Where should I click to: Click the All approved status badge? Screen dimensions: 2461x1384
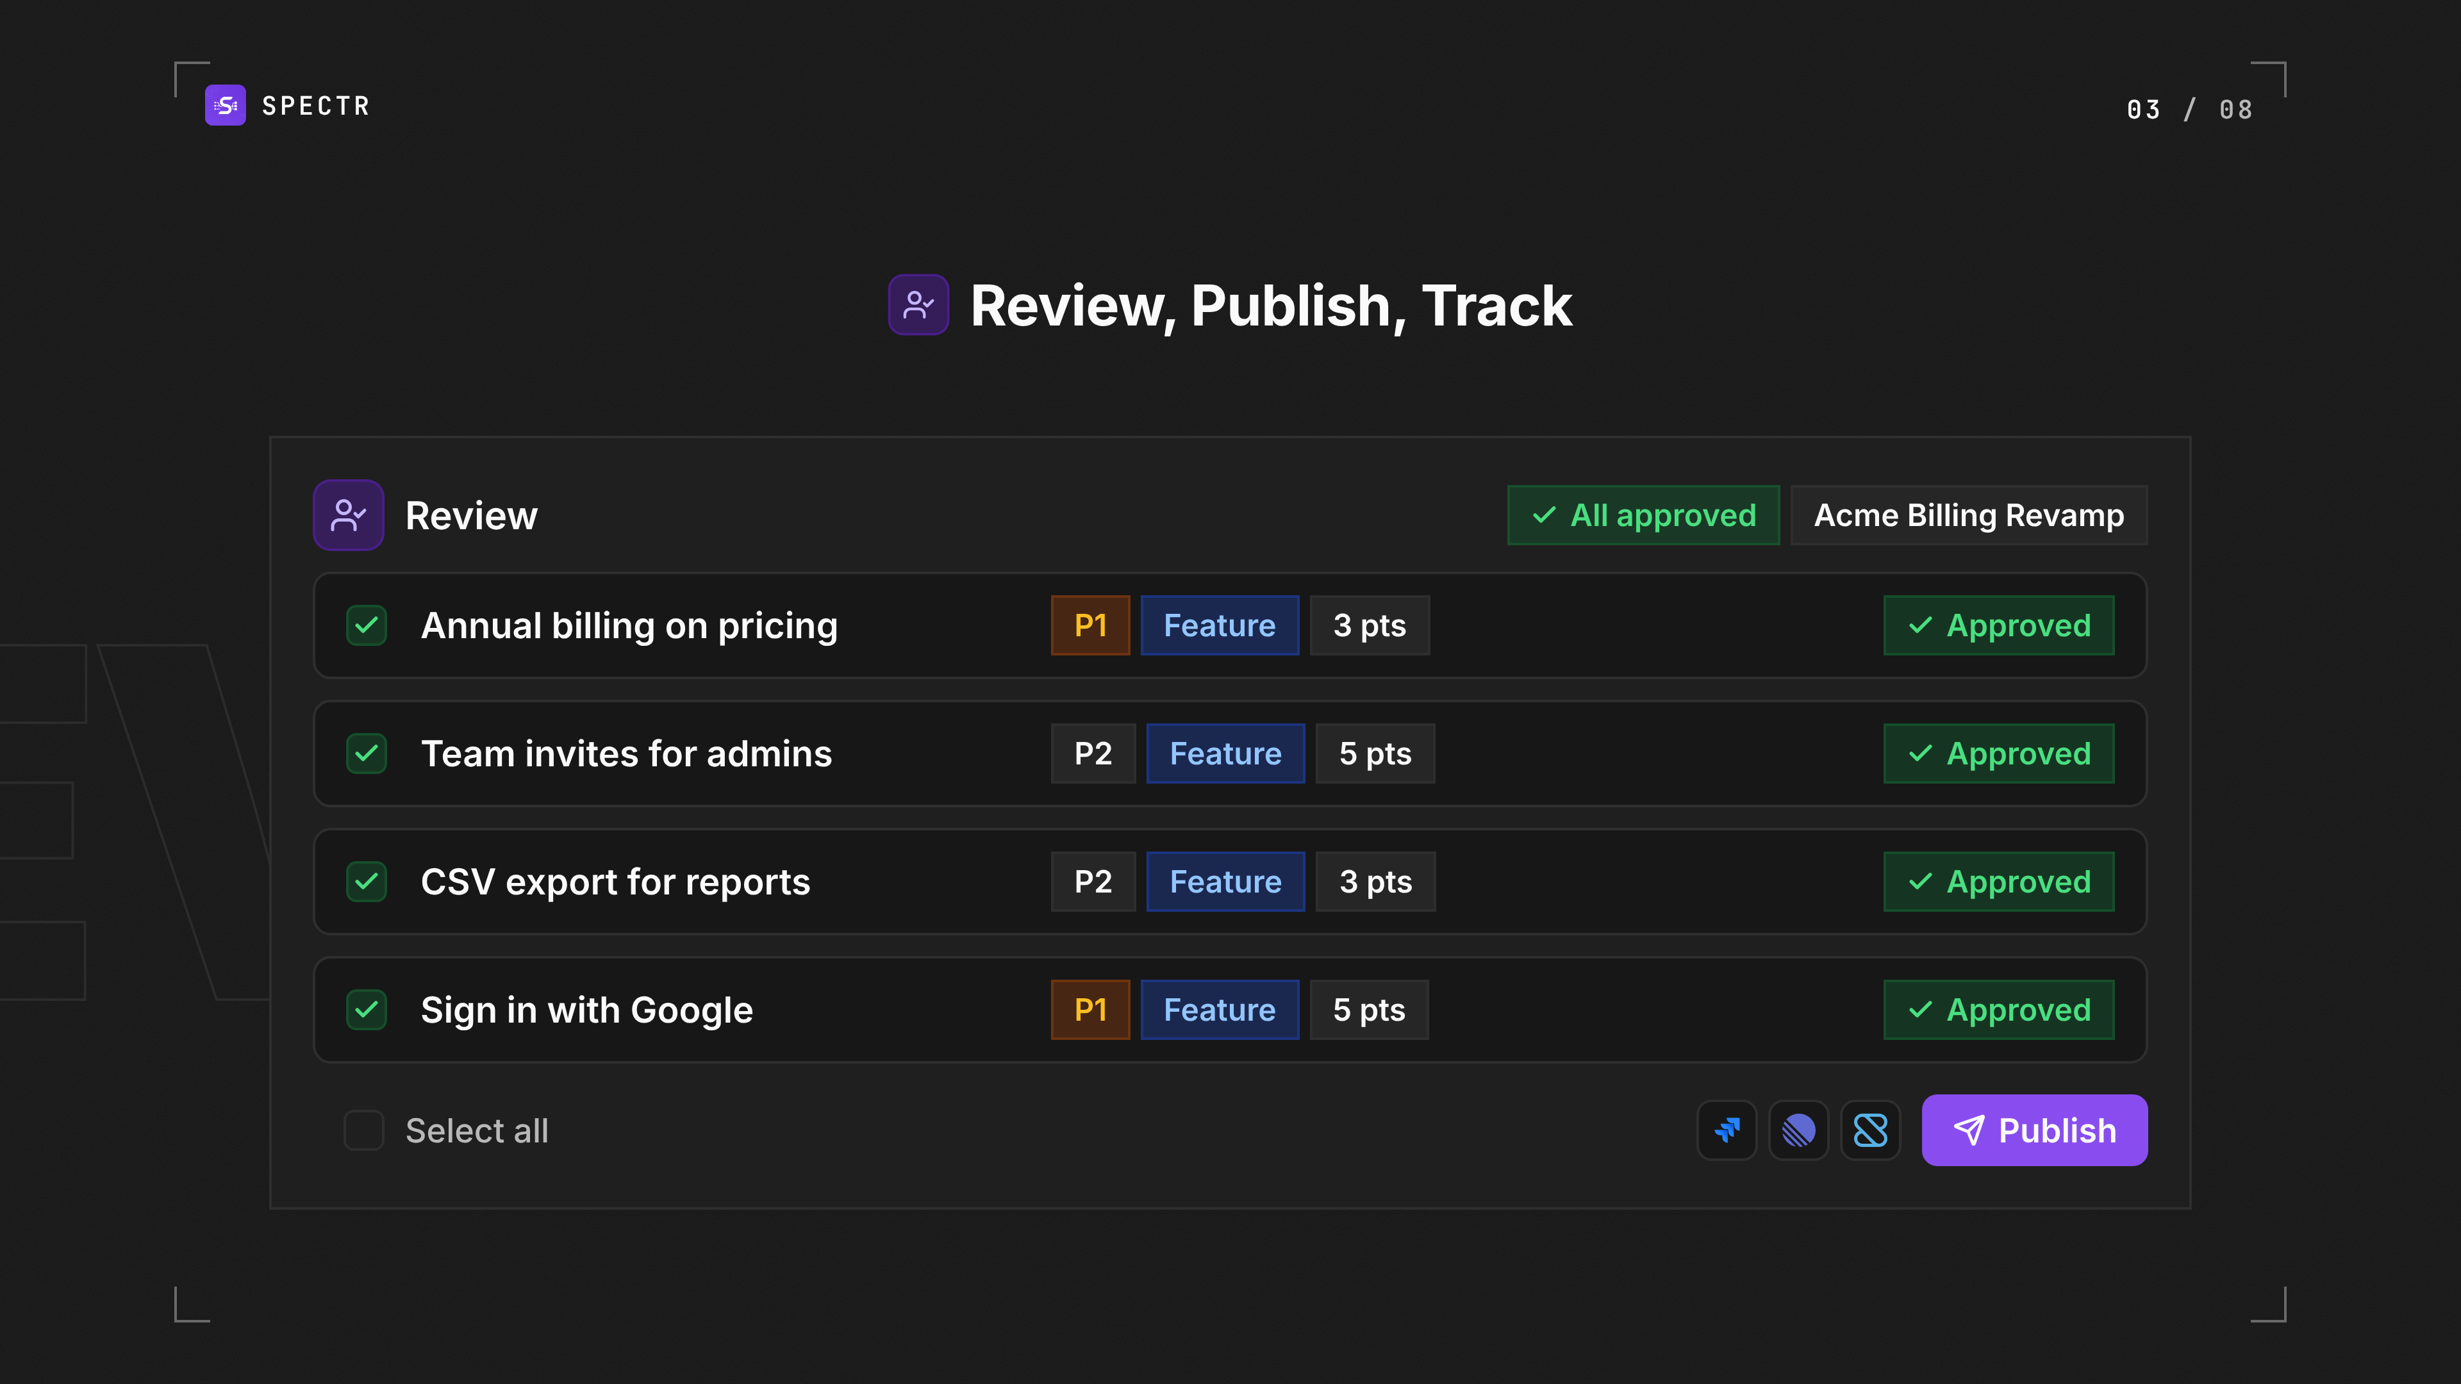pos(1643,515)
